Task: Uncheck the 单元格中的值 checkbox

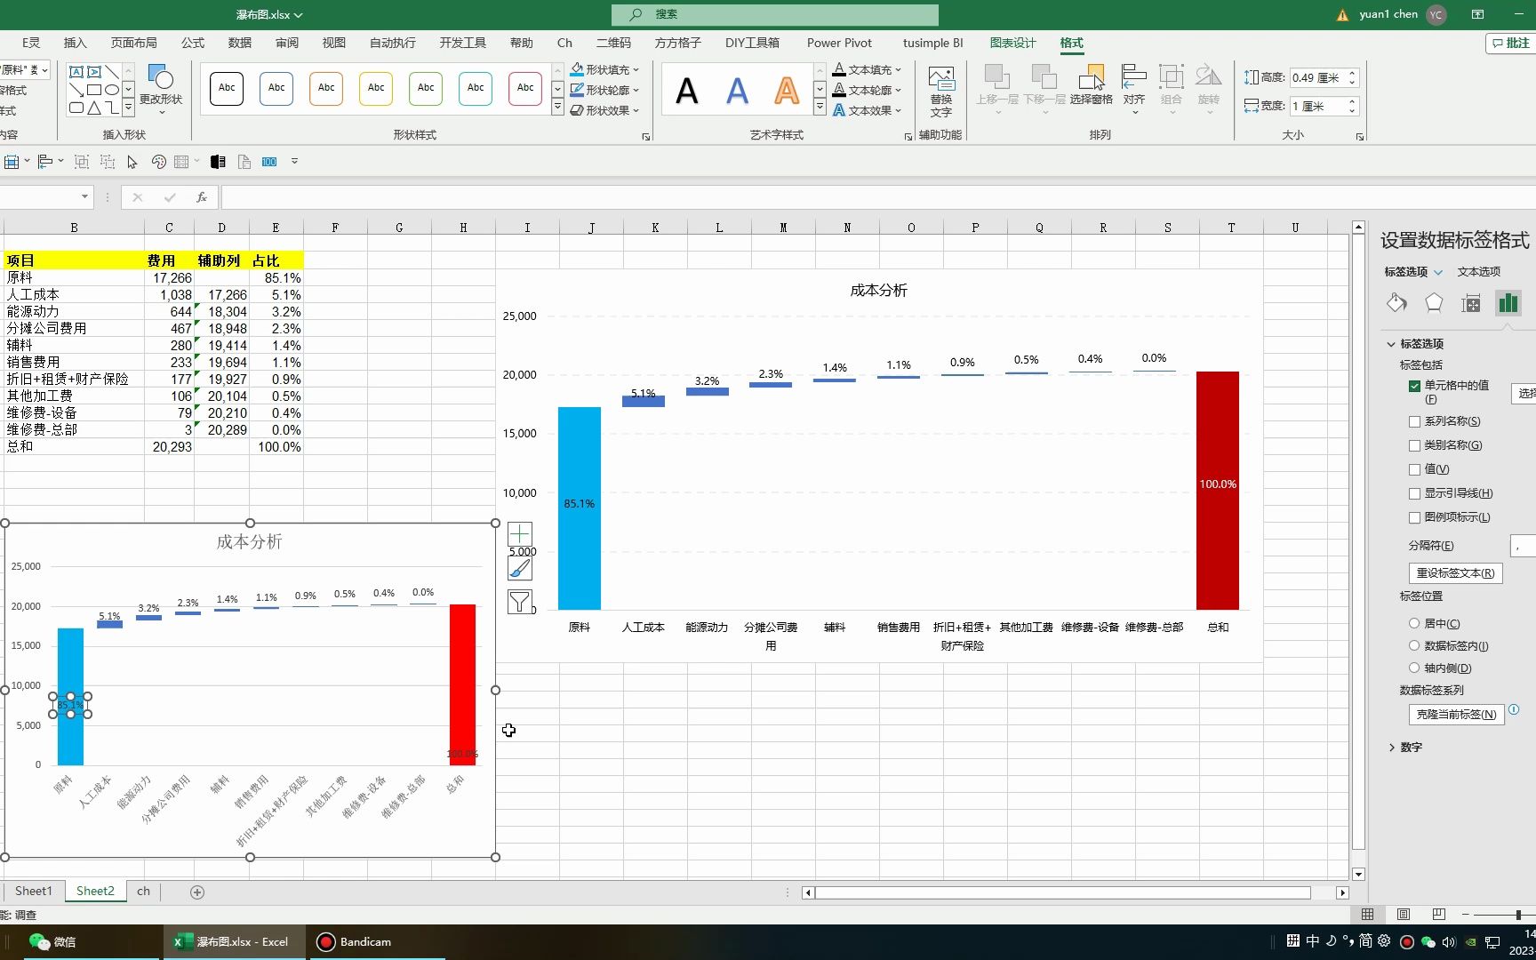Action: coord(1415,385)
